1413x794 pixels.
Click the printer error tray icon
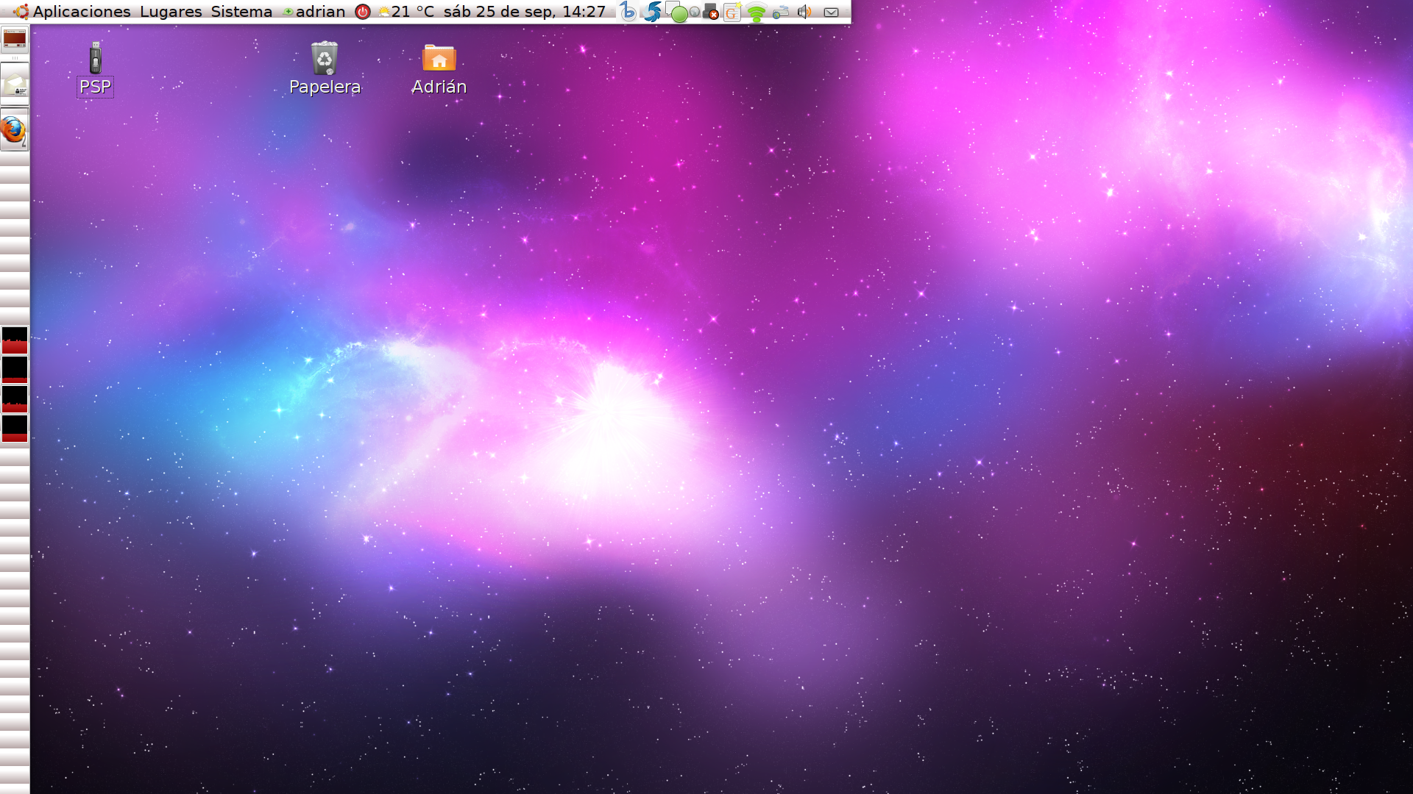point(710,12)
